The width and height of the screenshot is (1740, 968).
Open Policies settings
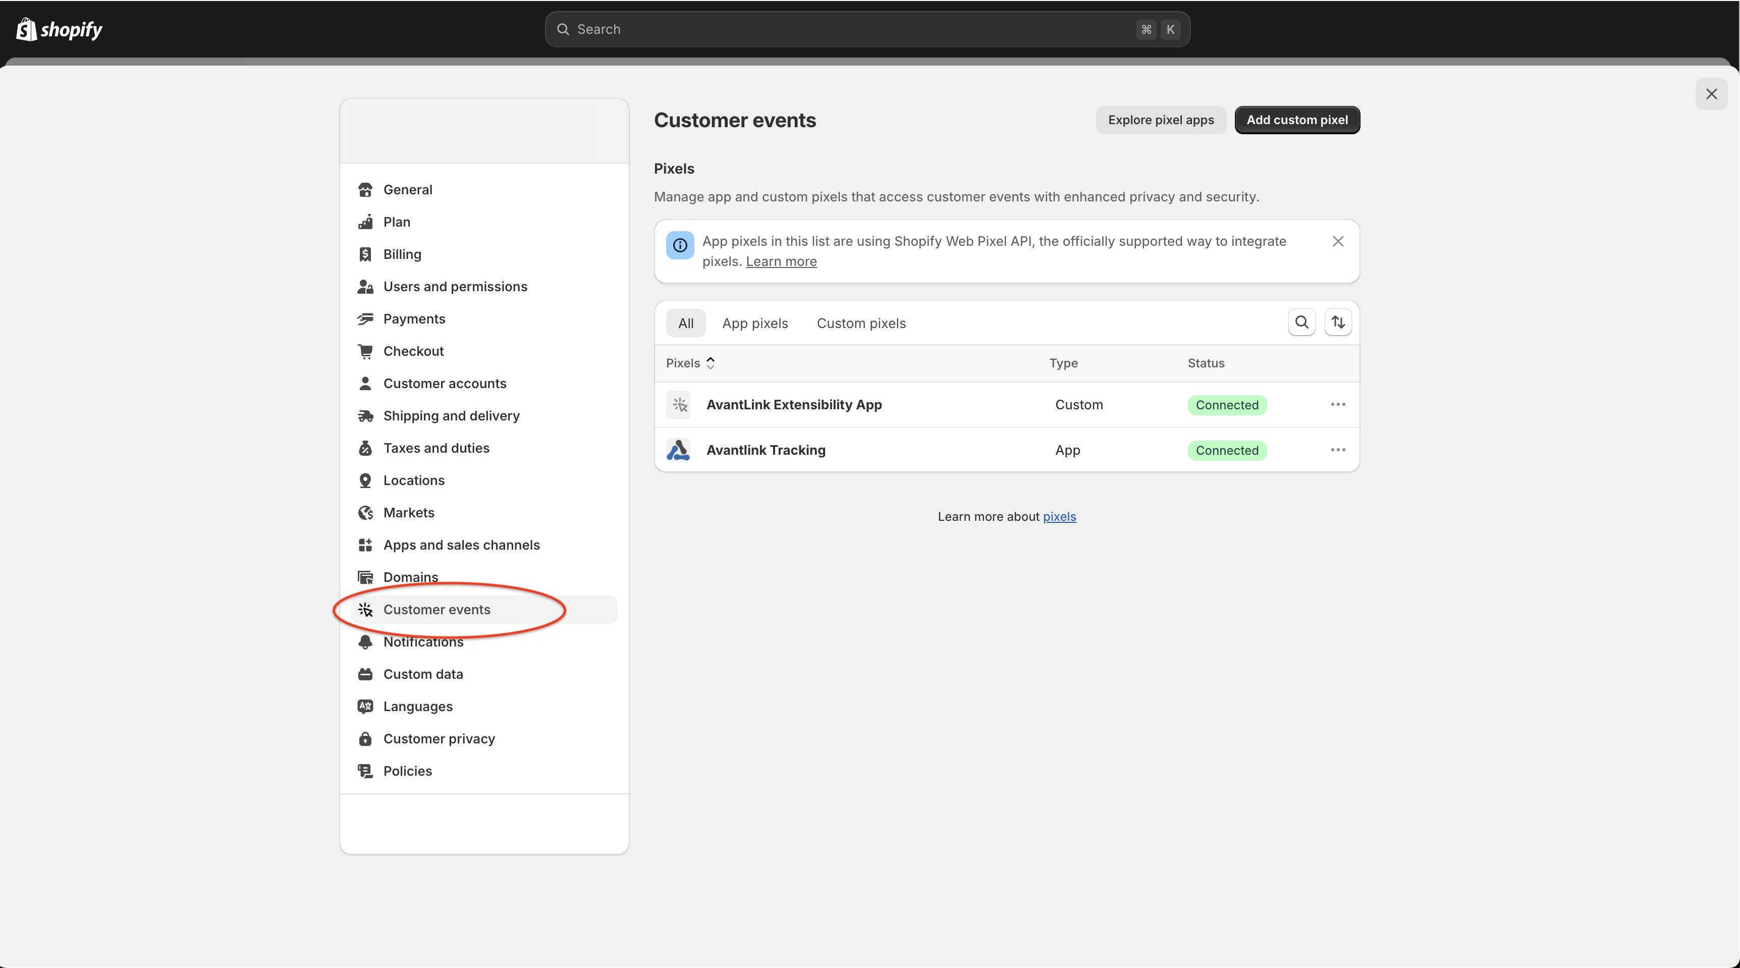pyautogui.click(x=484, y=772)
